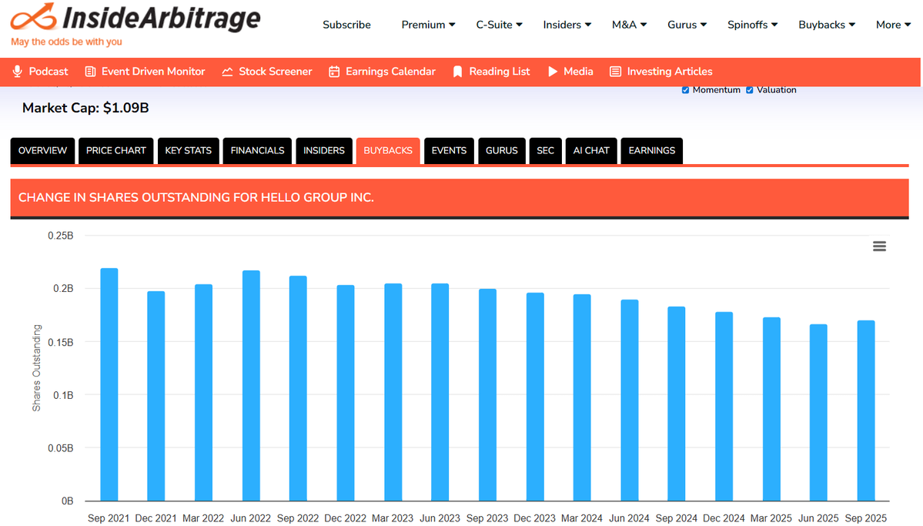This screenshot has height=526, width=923.
Task: Switch to the AI CHAT tab
Action: (x=591, y=151)
